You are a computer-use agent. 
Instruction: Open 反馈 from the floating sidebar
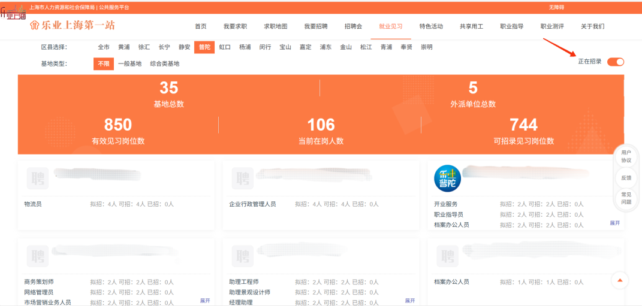626,178
